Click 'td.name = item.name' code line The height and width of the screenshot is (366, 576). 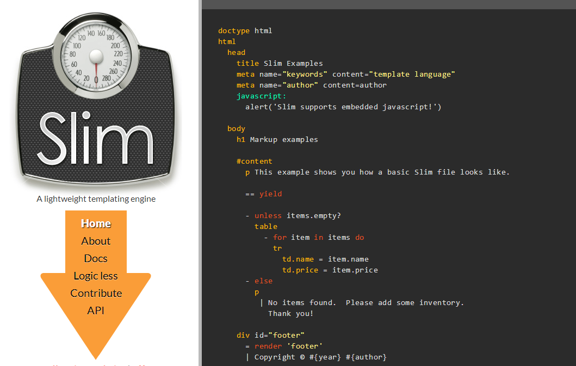click(x=325, y=259)
